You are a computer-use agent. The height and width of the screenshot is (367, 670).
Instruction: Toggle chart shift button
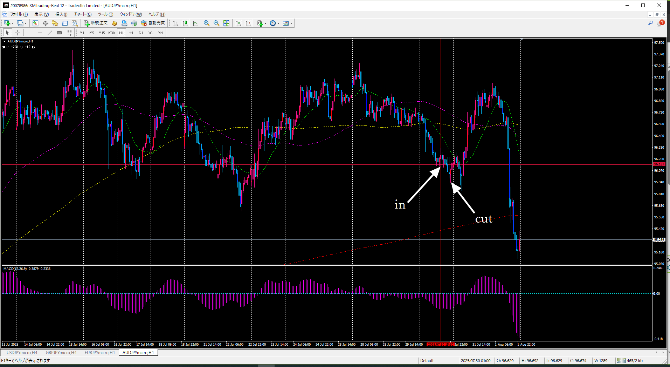click(x=248, y=23)
